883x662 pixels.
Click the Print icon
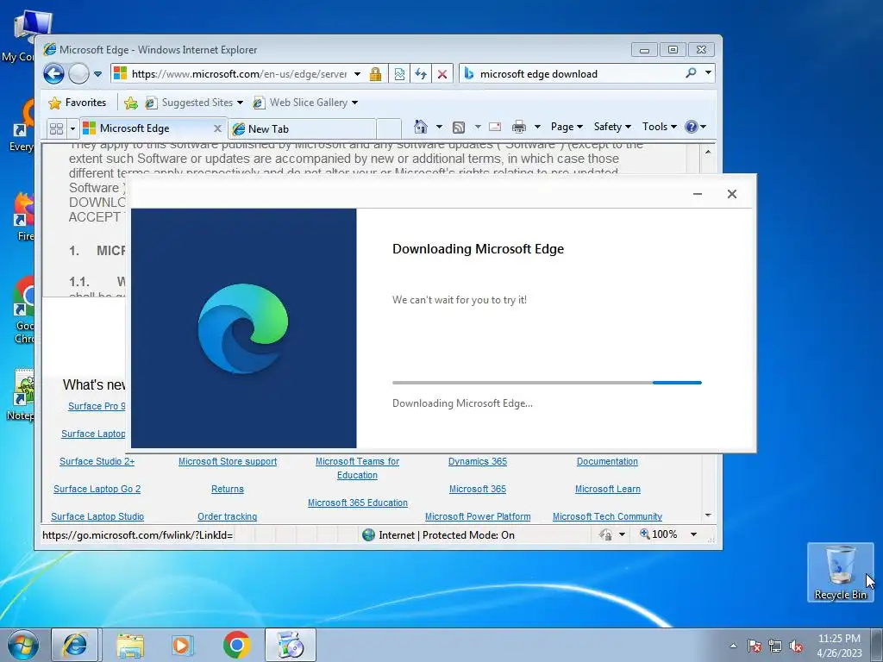518,127
